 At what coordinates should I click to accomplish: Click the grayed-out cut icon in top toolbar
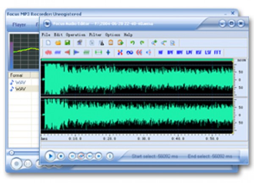tap(92, 43)
